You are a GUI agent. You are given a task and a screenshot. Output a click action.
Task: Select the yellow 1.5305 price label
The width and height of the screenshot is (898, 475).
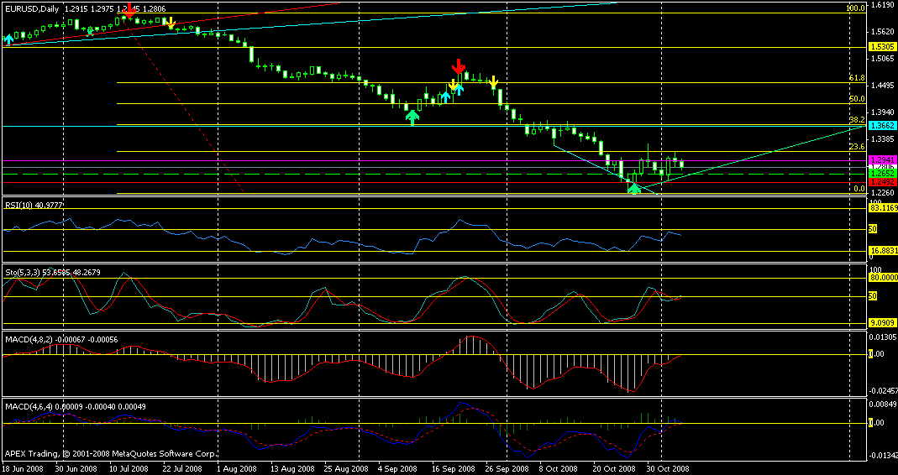882,47
